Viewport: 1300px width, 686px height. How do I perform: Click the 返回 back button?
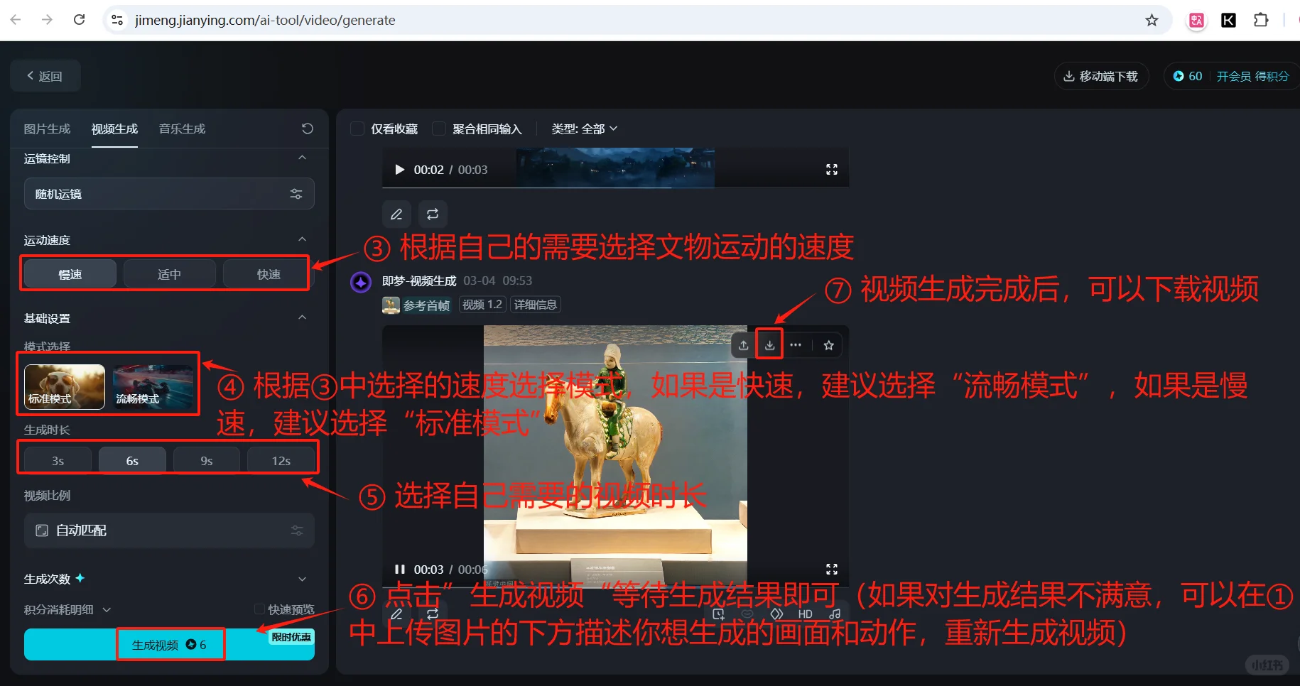click(x=45, y=75)
